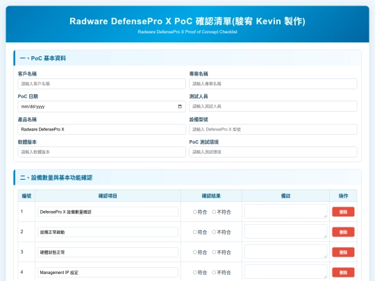Click the 備註 textarea for row 3

286,251
